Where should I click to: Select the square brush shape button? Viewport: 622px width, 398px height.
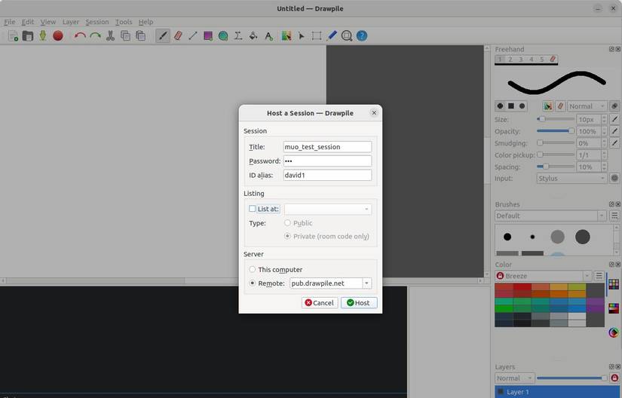tap(511, 106)
